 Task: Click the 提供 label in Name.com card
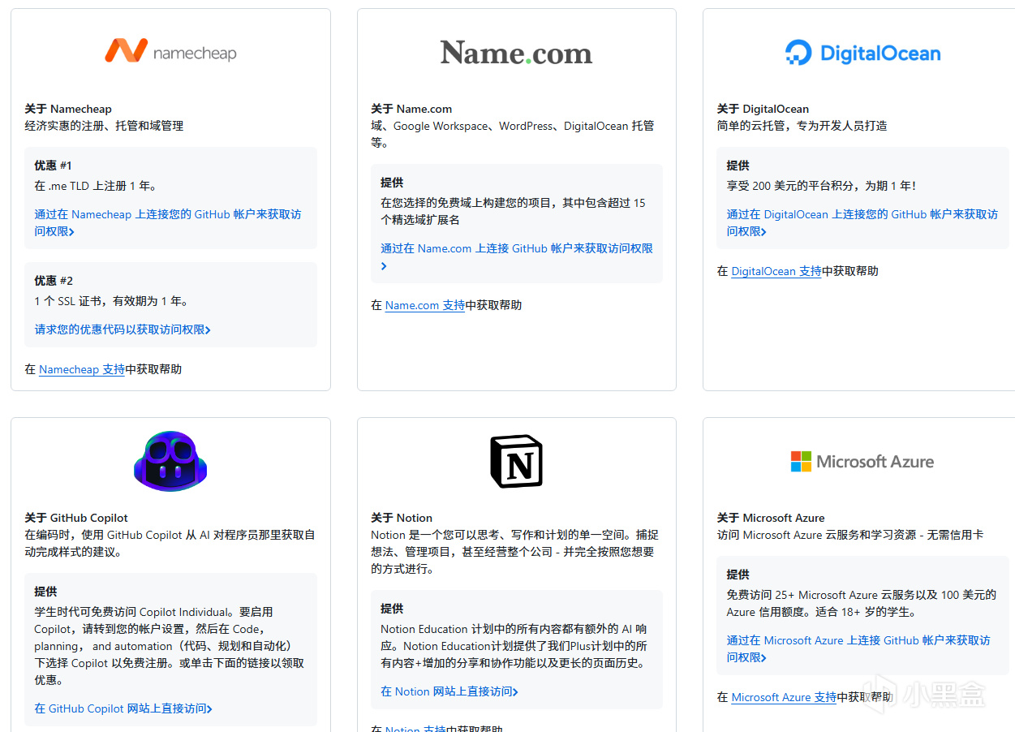(x=392, y=183)
